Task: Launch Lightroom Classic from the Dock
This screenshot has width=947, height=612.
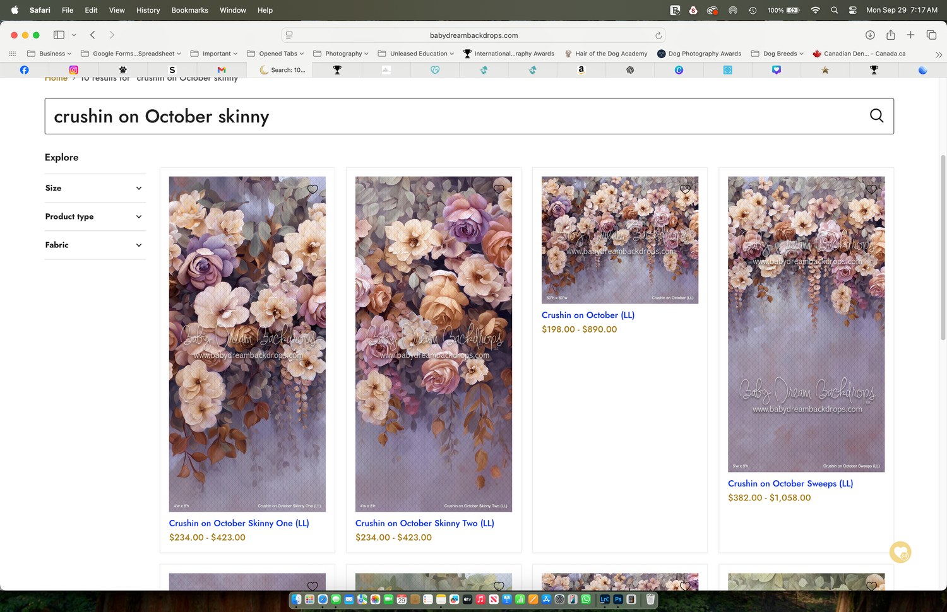Action: (605, 599)
